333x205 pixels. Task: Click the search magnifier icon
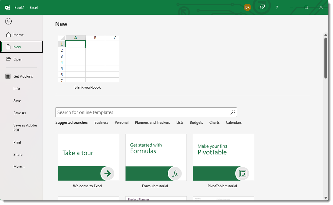232,112
